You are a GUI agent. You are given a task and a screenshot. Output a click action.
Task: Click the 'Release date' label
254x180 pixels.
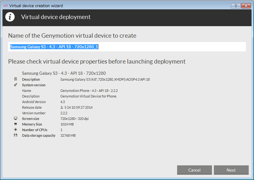(x=32, y=107)
